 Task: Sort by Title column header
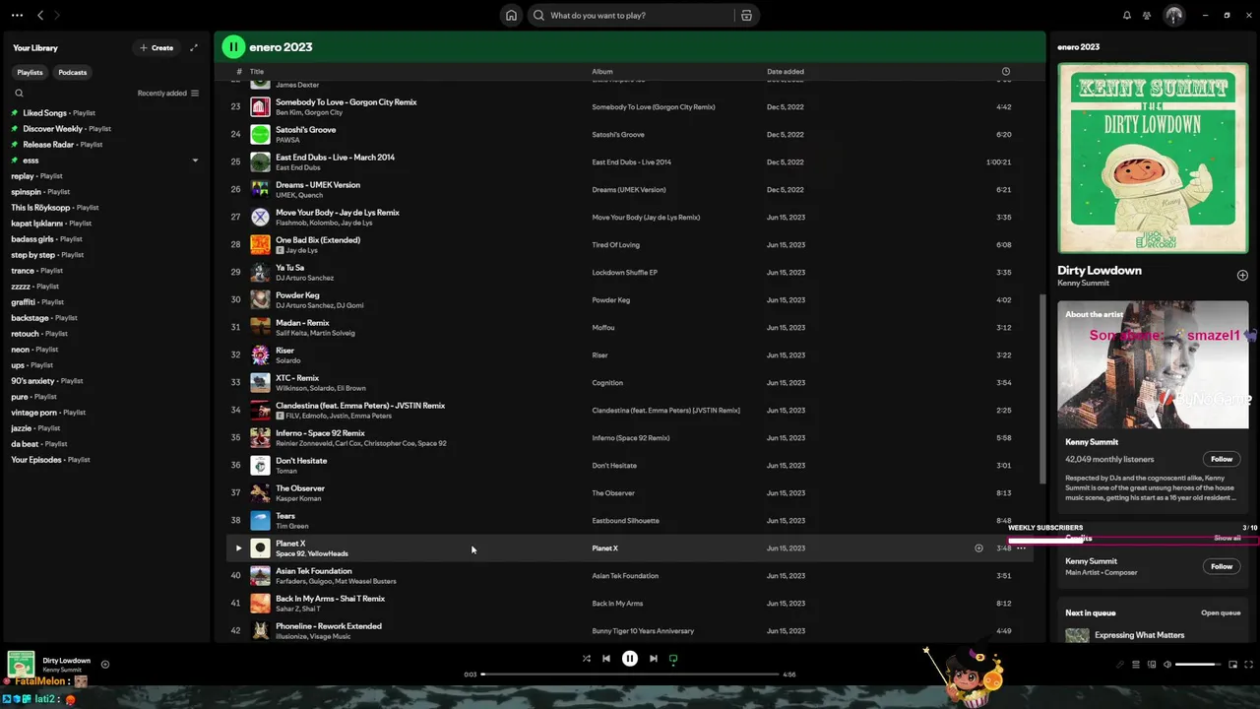coord(257,72)
